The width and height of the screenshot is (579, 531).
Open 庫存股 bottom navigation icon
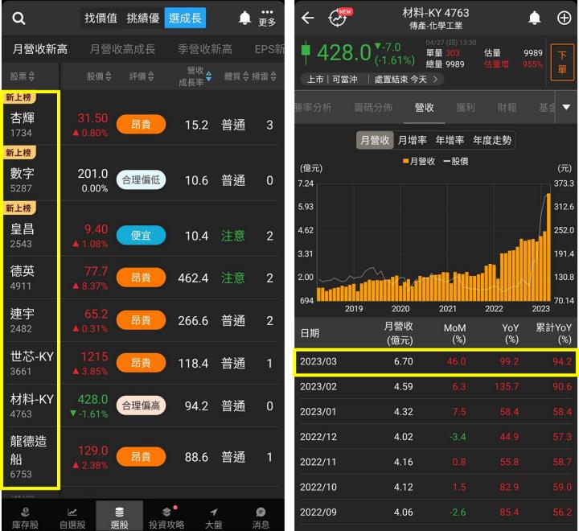(x=25, y=517)
